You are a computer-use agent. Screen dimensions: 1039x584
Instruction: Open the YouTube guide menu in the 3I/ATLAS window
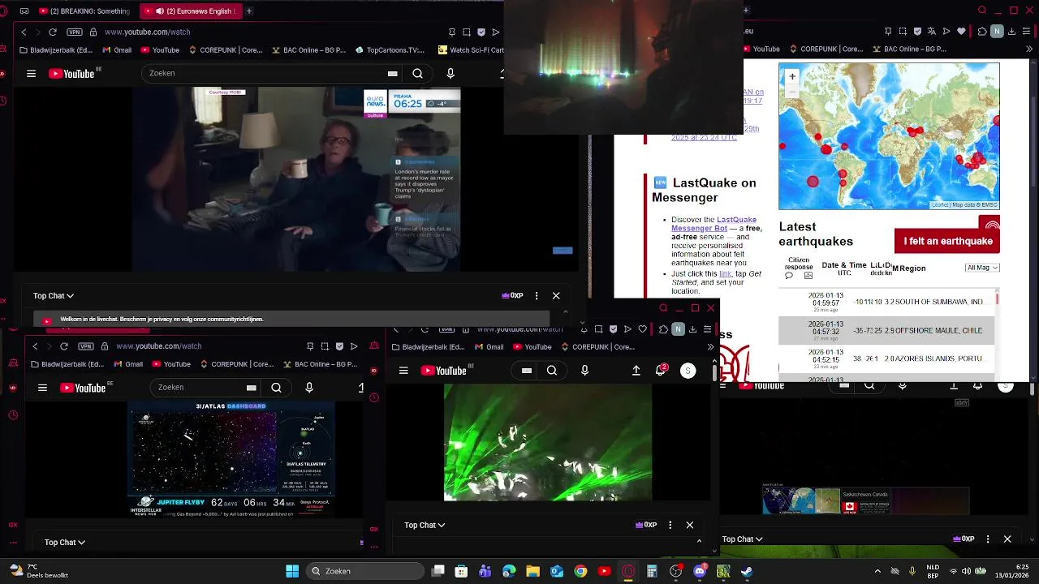(x=42, y=388)
